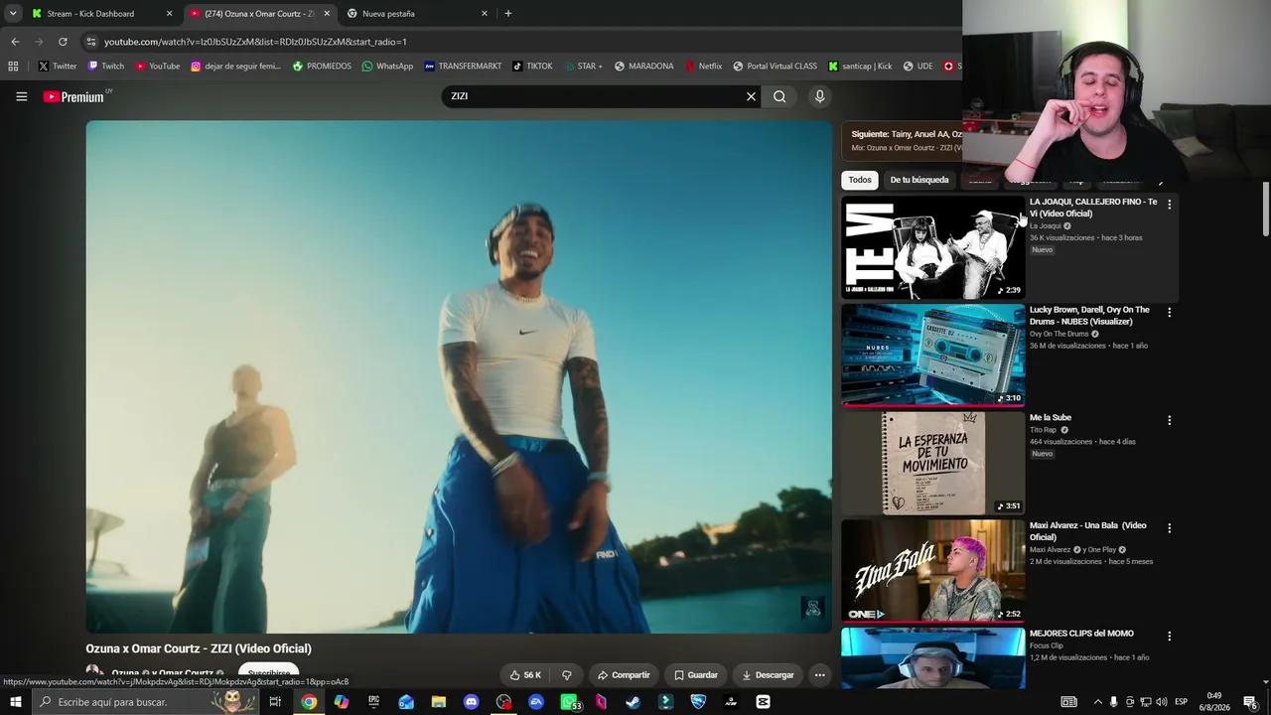
Task: Start voice search with the microphone
Action: 819,96
